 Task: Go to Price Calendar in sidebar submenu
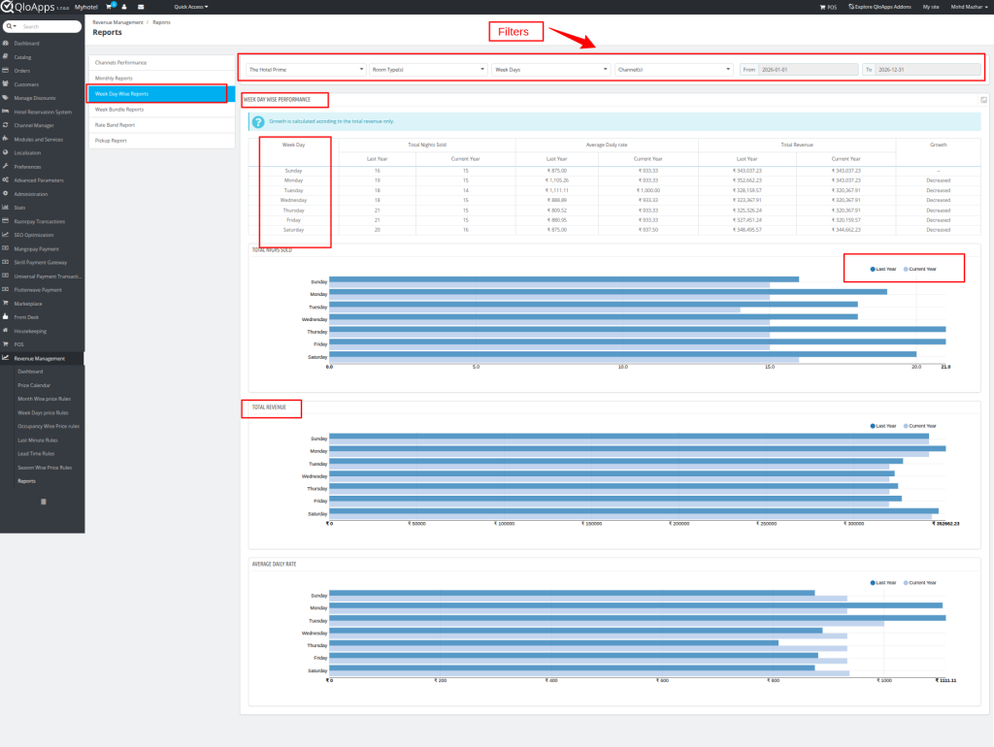click(34, 385)
